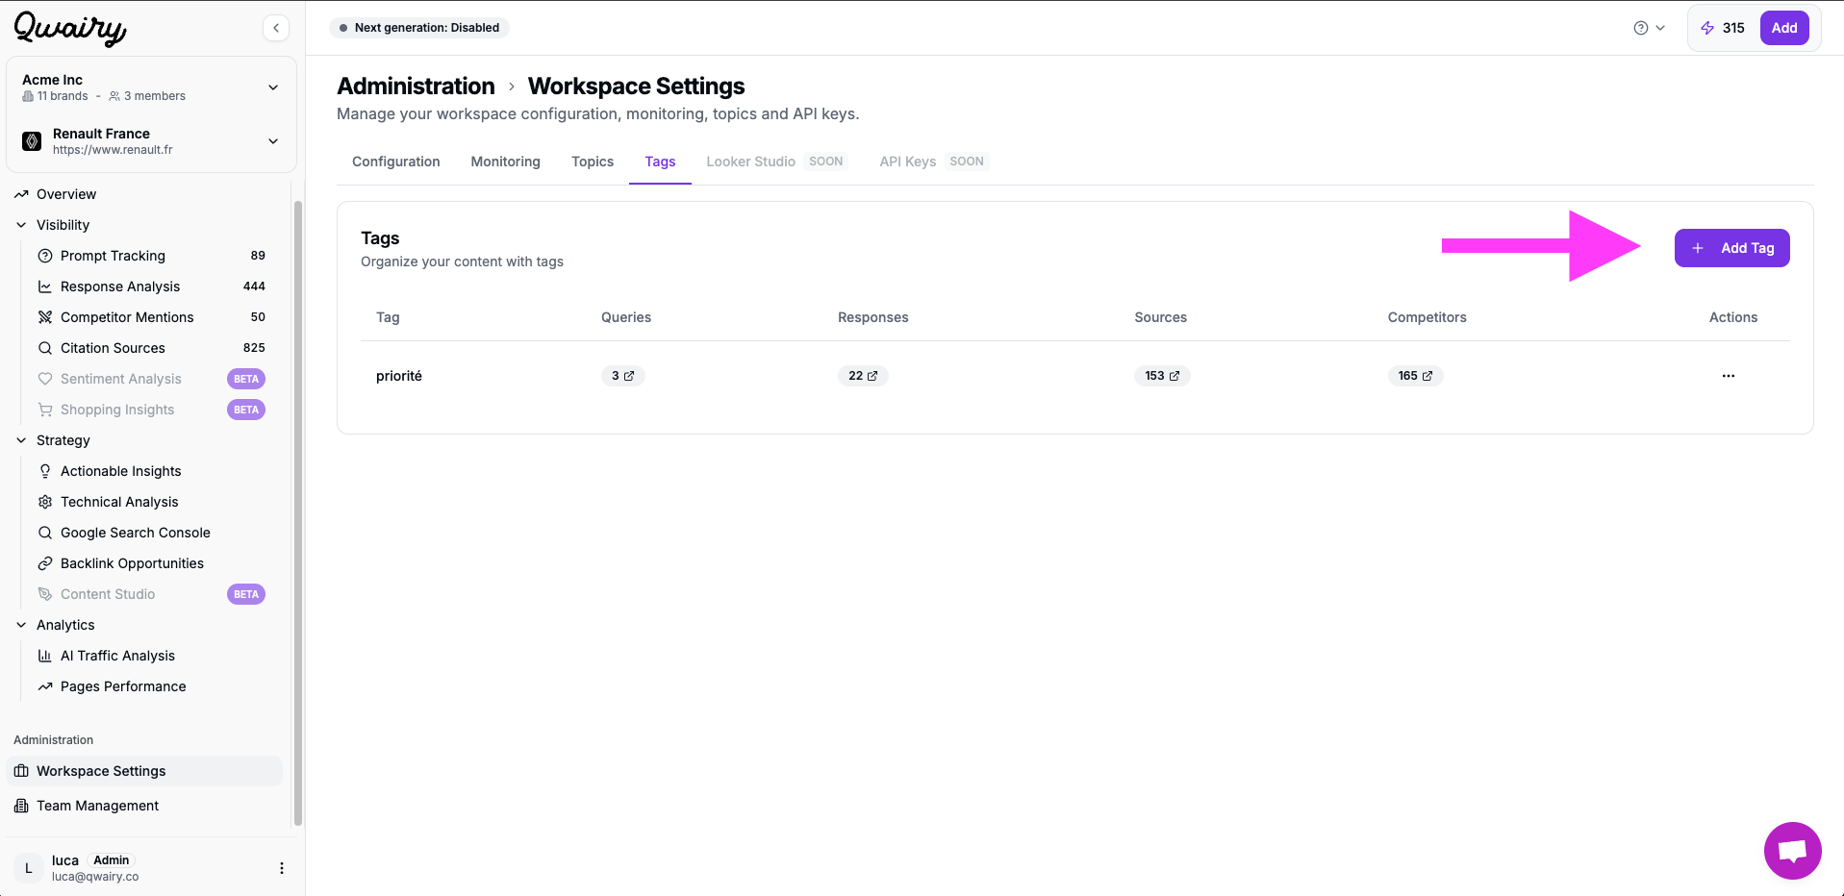Click the Technical Analysis gear icon

coord(45,502)
